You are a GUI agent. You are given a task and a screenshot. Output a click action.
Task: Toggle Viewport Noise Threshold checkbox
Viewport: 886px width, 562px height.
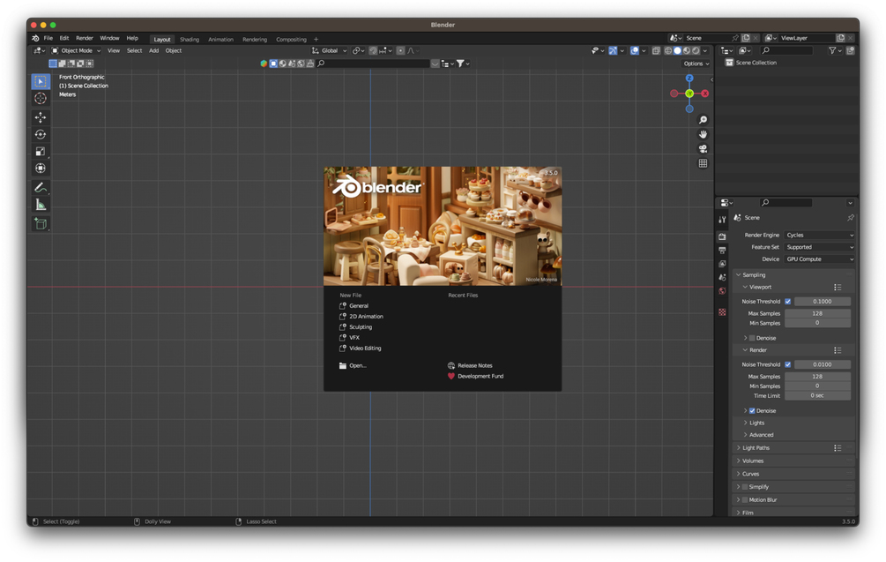(x=787, y=302)
